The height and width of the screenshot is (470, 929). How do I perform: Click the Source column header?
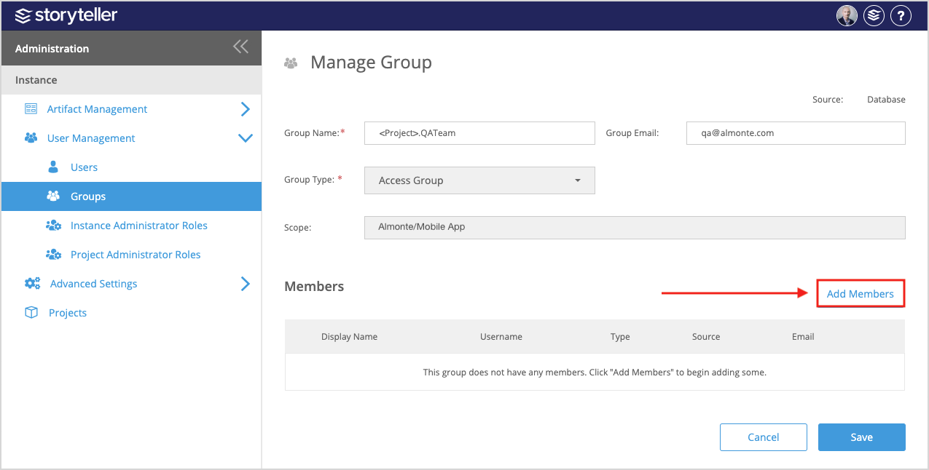(x=706, y=337)
